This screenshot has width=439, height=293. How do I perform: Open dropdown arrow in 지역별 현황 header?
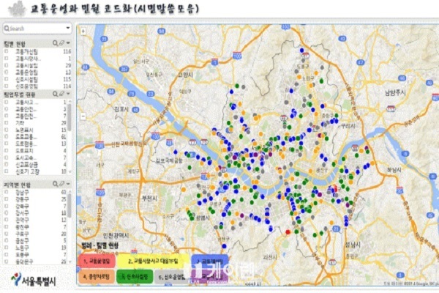[x=68, y=184]
